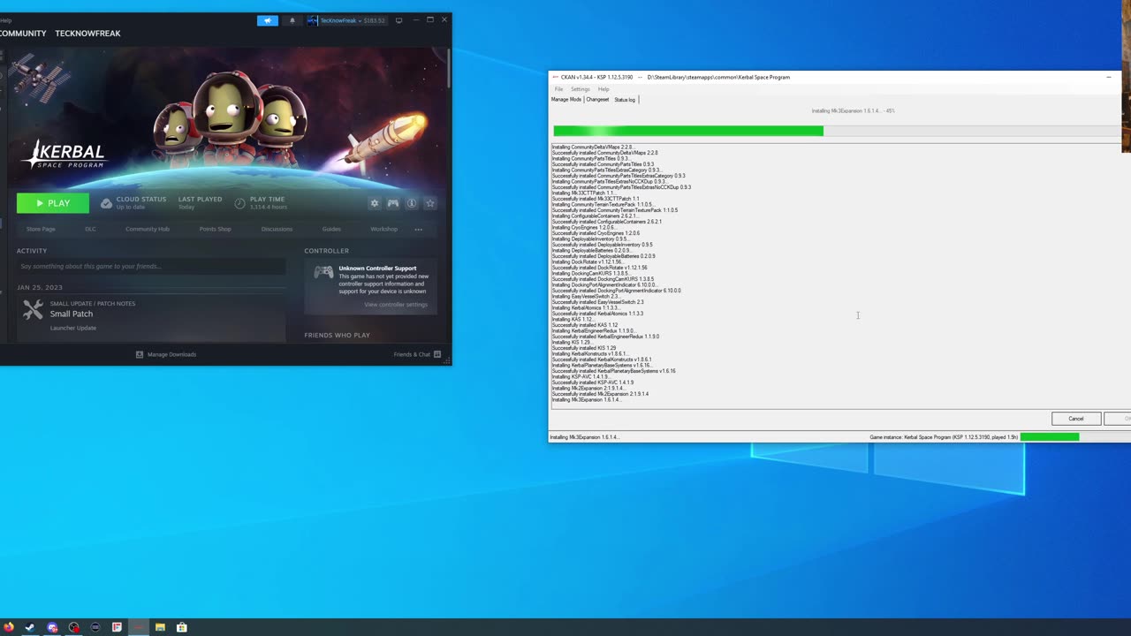Switch to the Status log tab

click(625, 100)
